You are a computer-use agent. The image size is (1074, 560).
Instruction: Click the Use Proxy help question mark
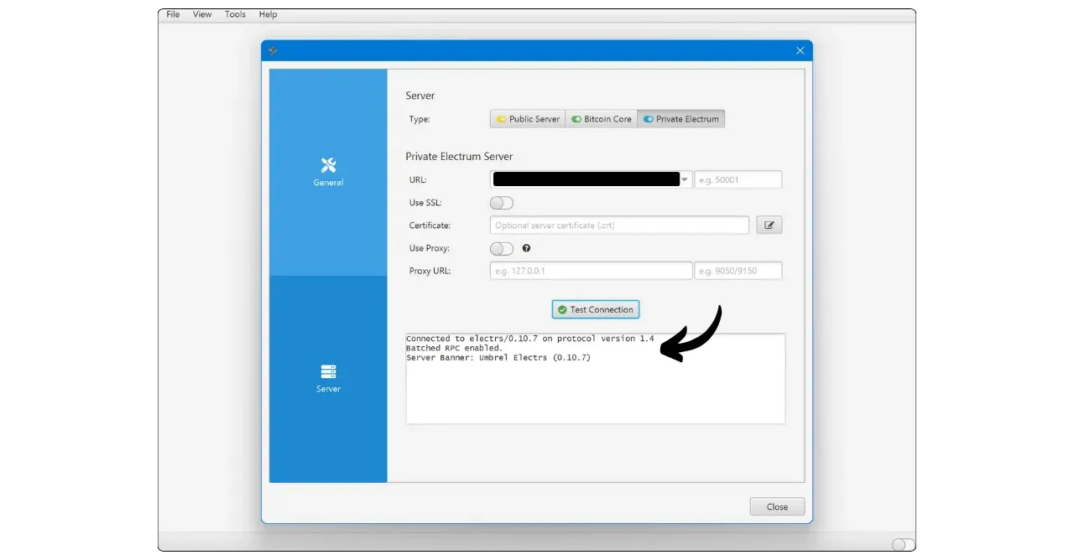pyautogui.click(x=526, y=248)
